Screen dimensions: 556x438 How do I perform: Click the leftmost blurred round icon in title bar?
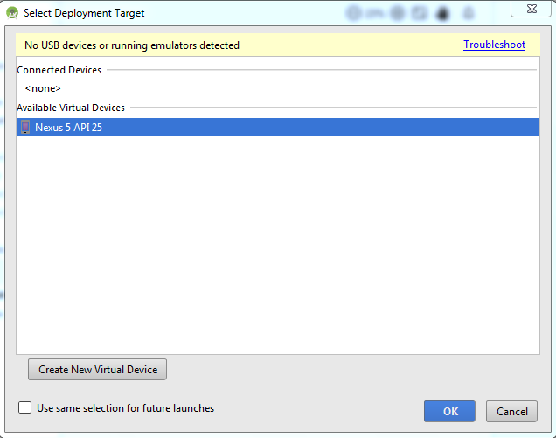pyautogui.click(x=353, y=13)
